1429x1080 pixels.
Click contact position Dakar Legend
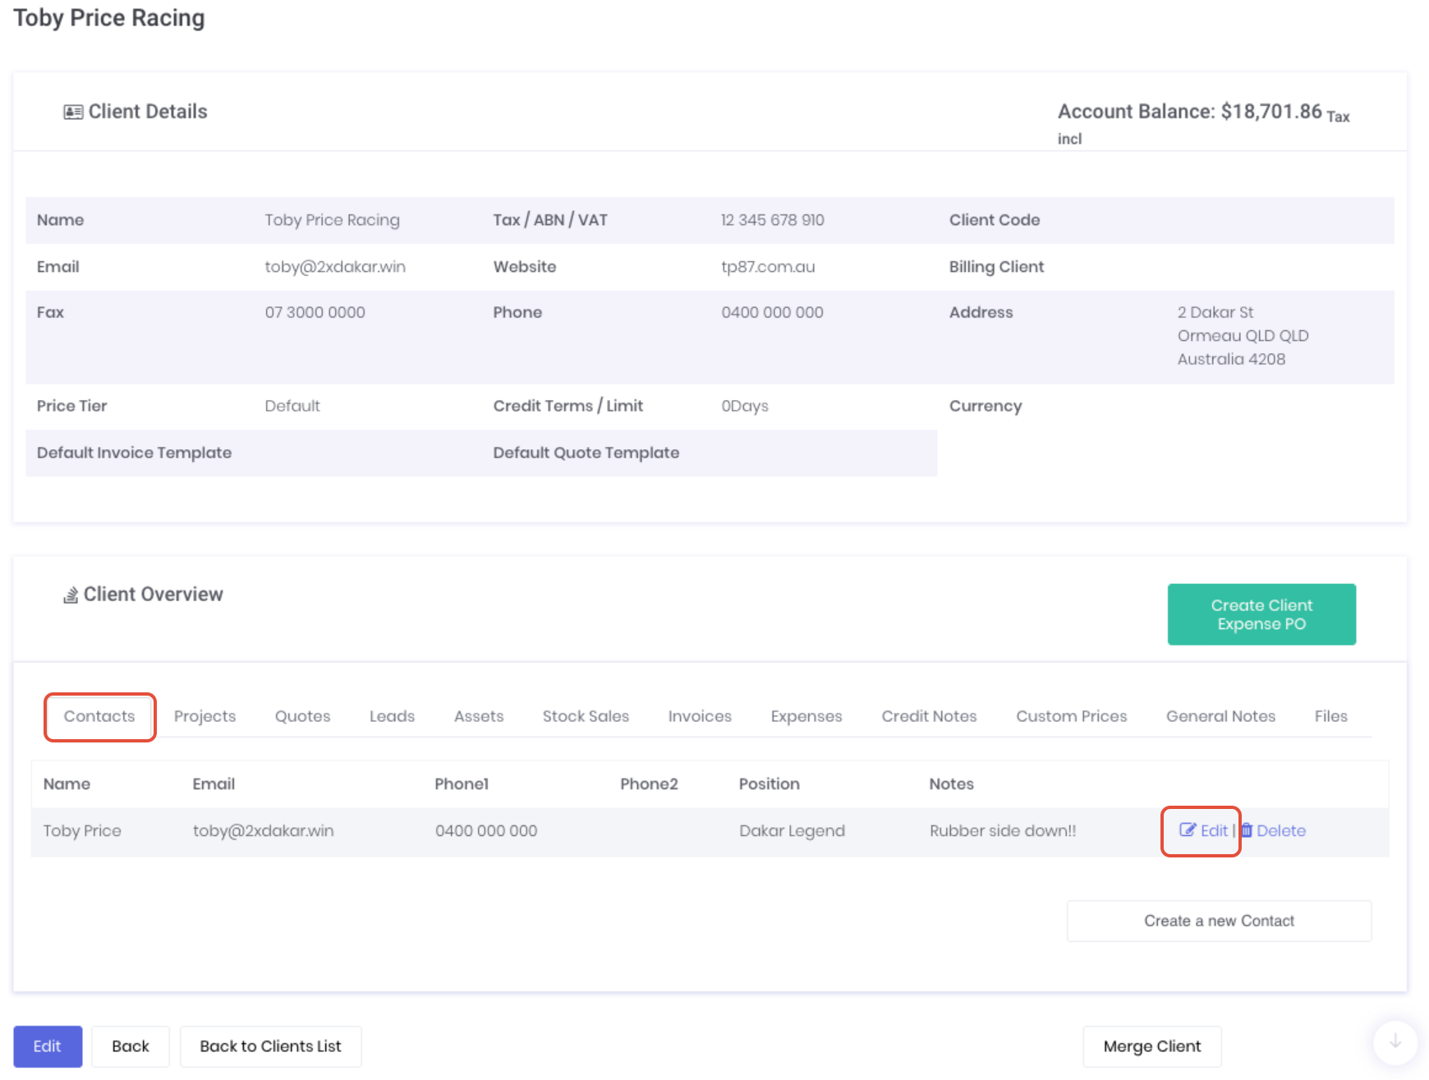792,830
